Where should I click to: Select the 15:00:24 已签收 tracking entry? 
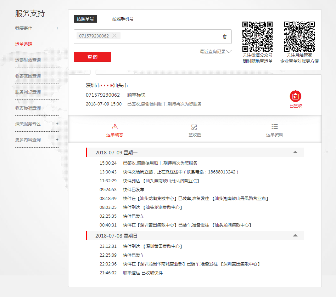coord(149,163)
